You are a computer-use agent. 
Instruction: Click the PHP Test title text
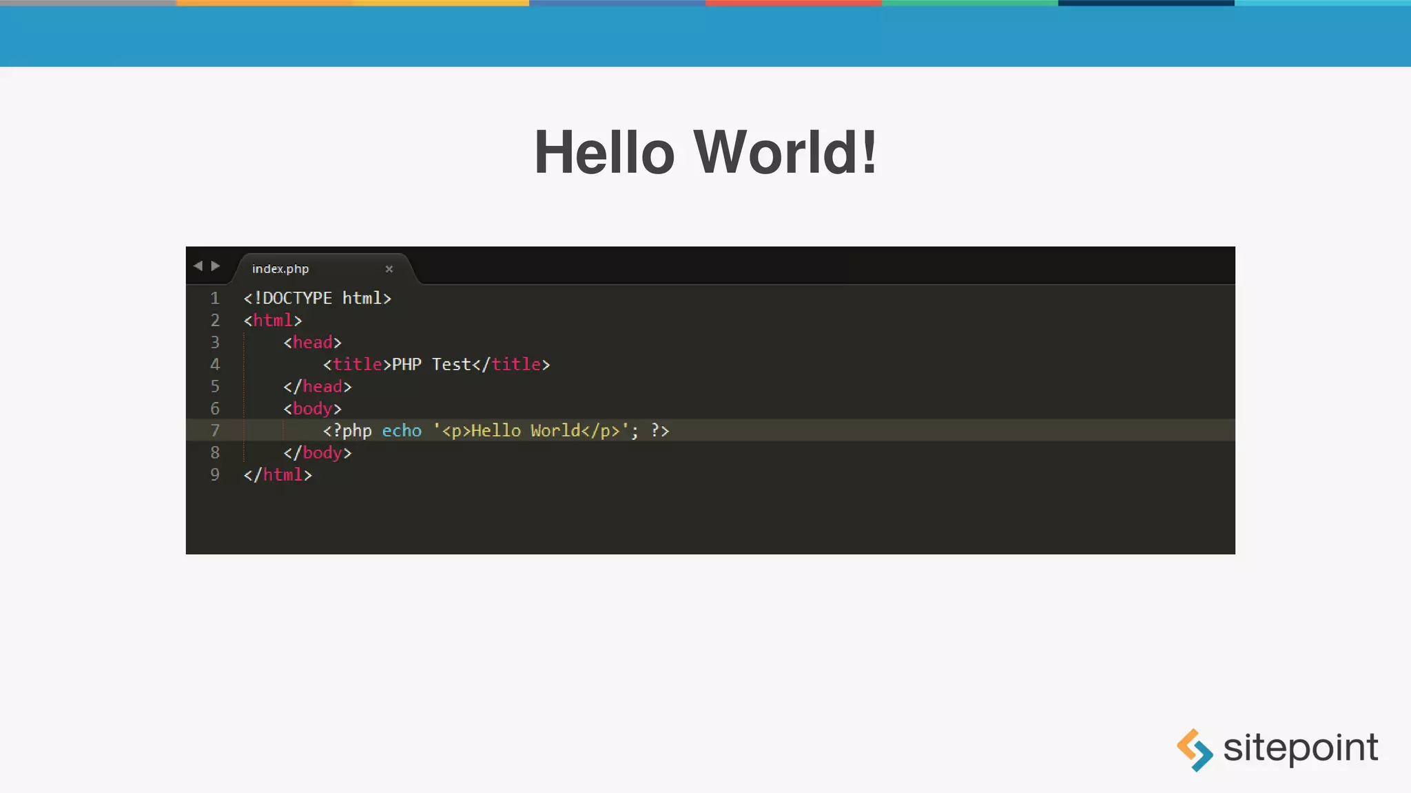tap(431, 364)
